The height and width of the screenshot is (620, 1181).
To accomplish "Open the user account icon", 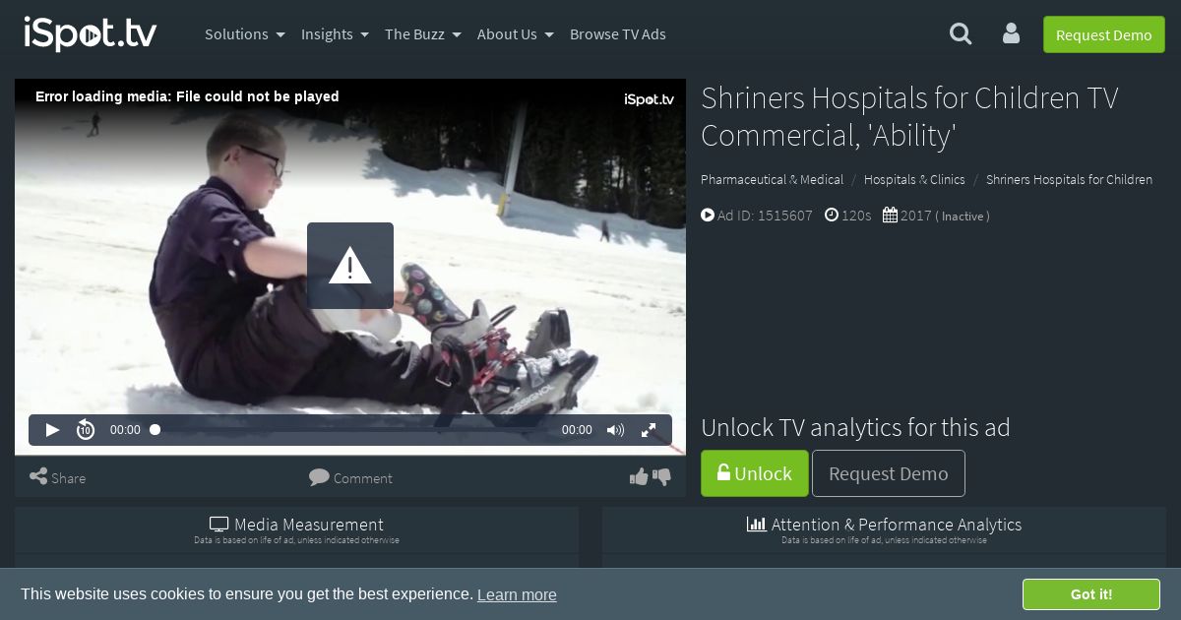I will point(1011,34).
